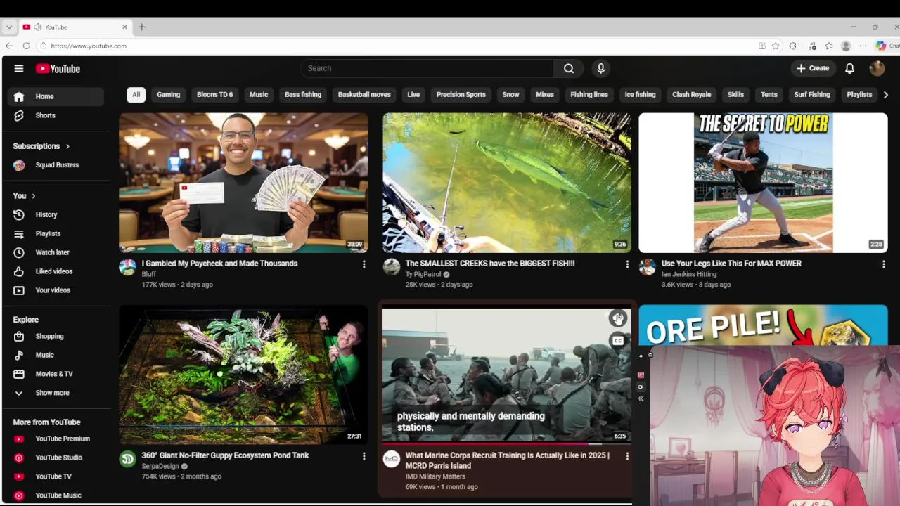
Task: Open the options menu for Marine Corps video
Action: pyautogui.click(x=627, y=456)
